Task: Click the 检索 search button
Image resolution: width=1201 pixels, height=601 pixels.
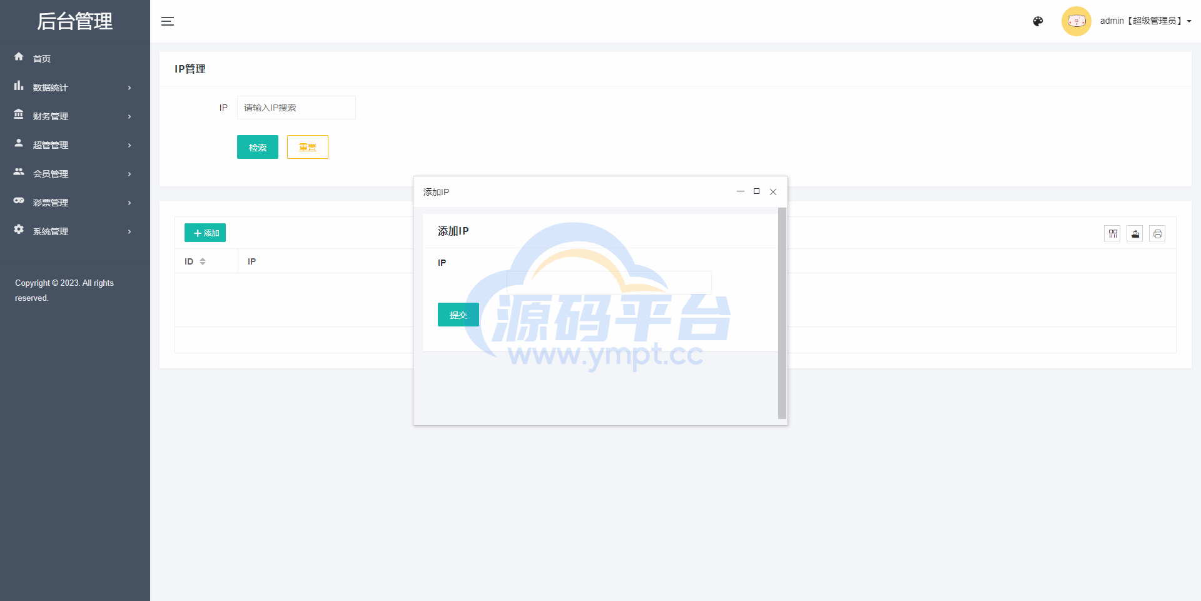Action: (x=258, y=147)
